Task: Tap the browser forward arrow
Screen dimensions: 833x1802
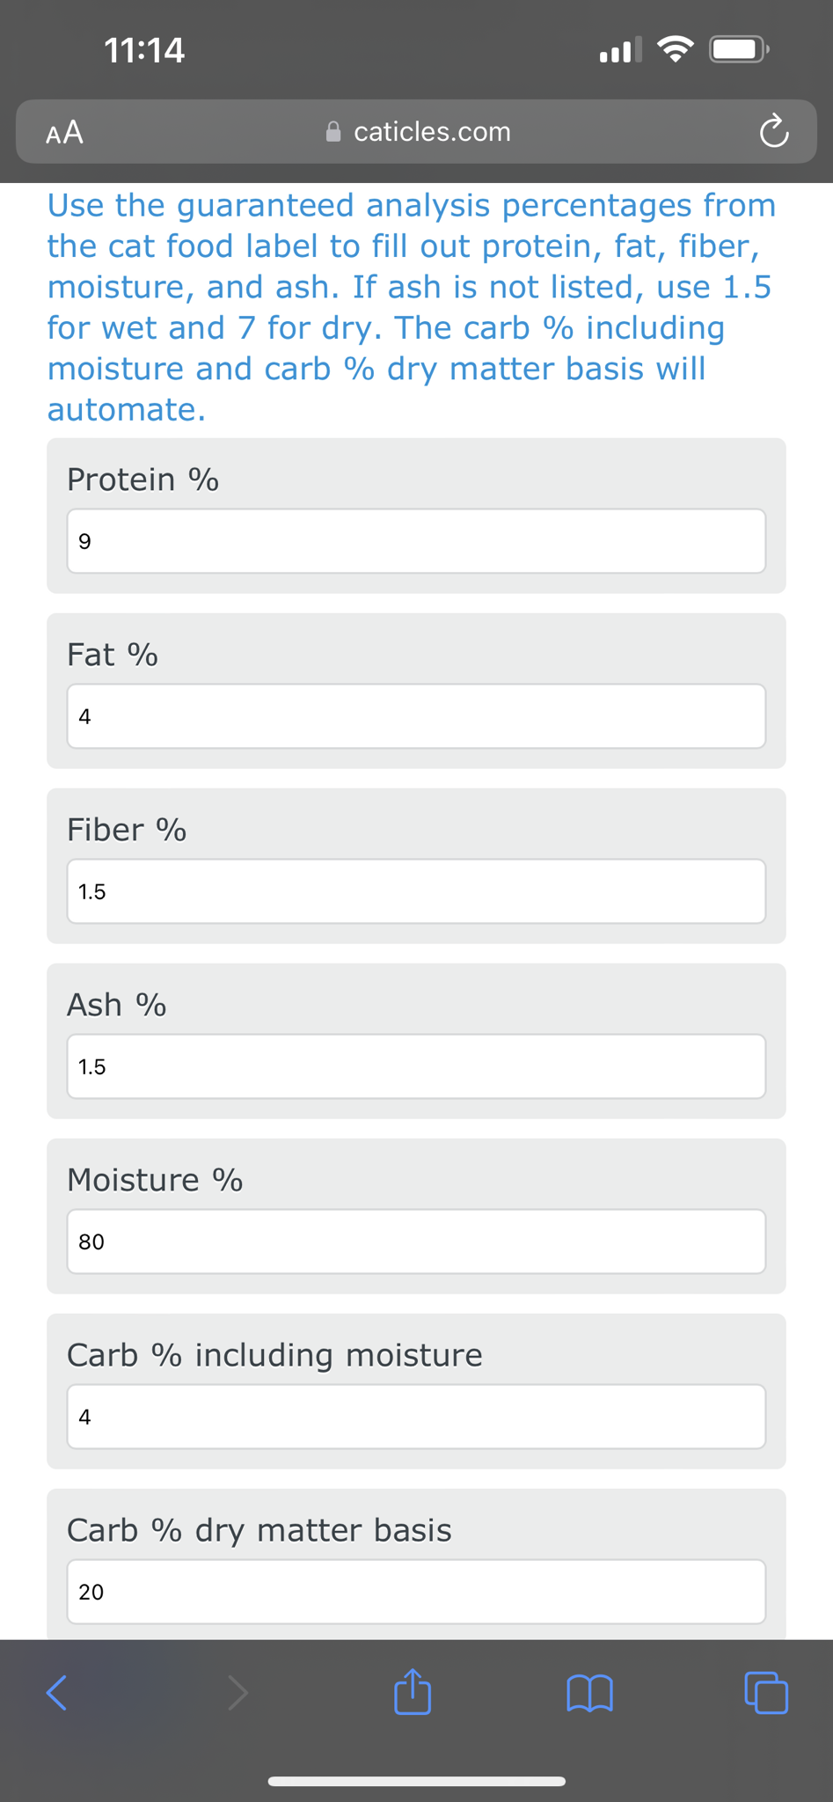Action: point(237,1692)
